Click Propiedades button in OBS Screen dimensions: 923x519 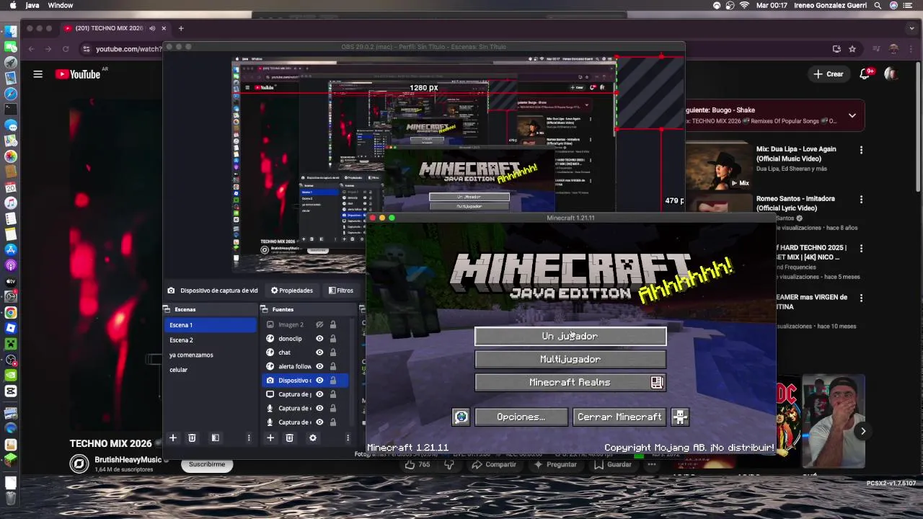click(x=292, y=290)
